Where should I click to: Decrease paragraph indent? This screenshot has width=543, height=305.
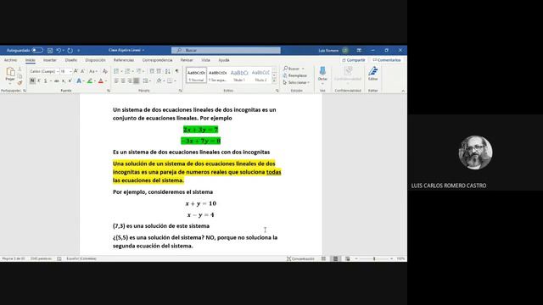pos(152,71)
